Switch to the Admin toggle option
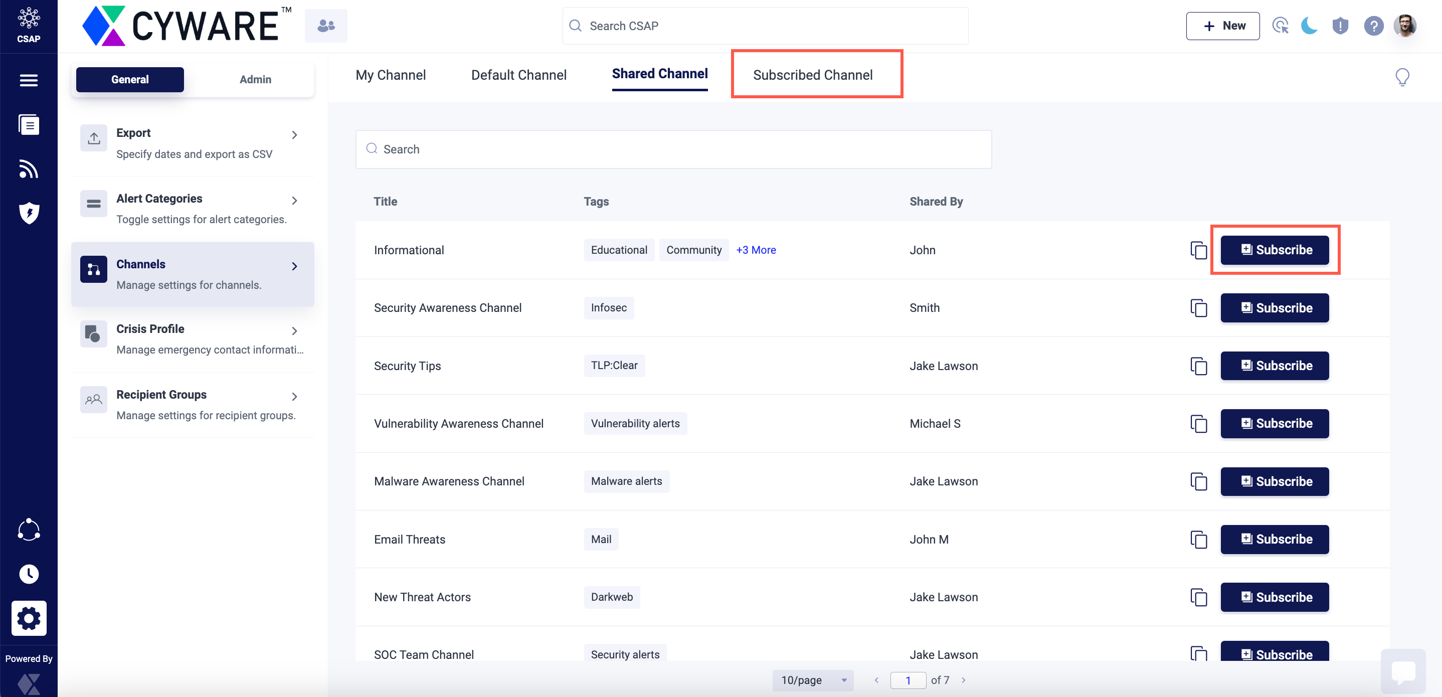The height and width of the screenshot is (697, 1442). pyautogui.click(x=255, y=80)
